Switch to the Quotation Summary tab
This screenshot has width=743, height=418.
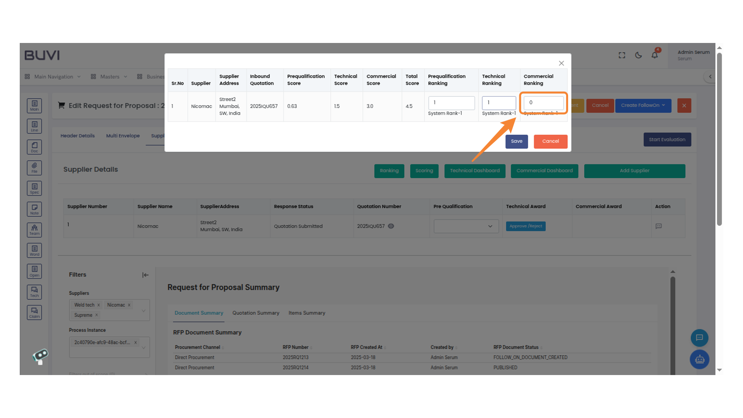point(255,313)
